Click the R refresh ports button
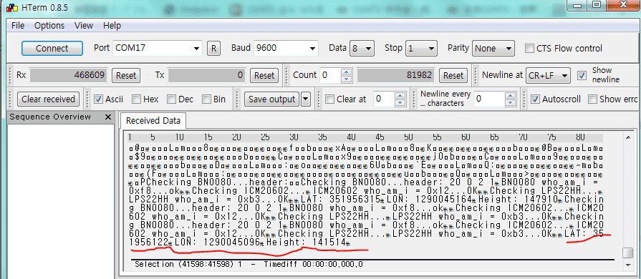The image size is (641, 279). 213,48
